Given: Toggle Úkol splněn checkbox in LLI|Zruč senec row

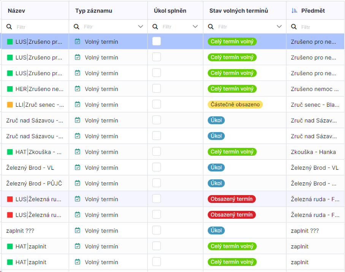Looking at the screenshot, I should 157,104.
